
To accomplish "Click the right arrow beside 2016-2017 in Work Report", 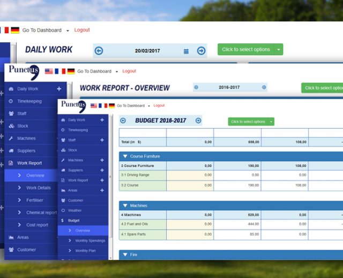I will [x=264, y=87].
